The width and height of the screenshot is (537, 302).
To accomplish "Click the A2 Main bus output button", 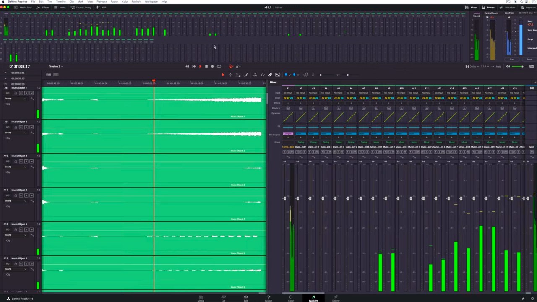I will [x=300, y=134].
